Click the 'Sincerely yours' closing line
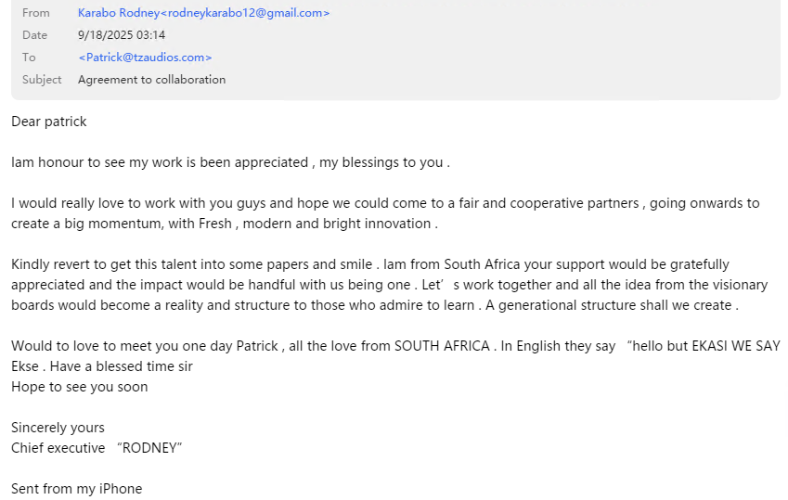Viewport: 788px width, 500px height. [58, 428]
